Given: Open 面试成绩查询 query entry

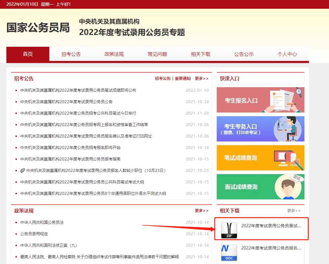Looking at the screenshot, I should tap(260, 187).
